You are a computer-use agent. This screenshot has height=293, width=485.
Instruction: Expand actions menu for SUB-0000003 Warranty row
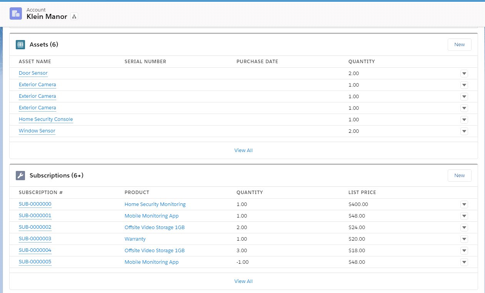pyautogui.click(x=464, y=239)
